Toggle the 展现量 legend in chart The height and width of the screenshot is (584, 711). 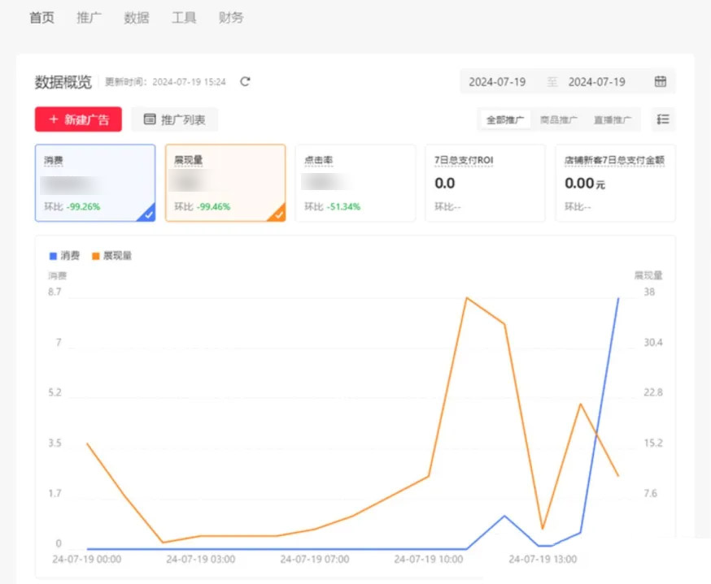(111, 256)
